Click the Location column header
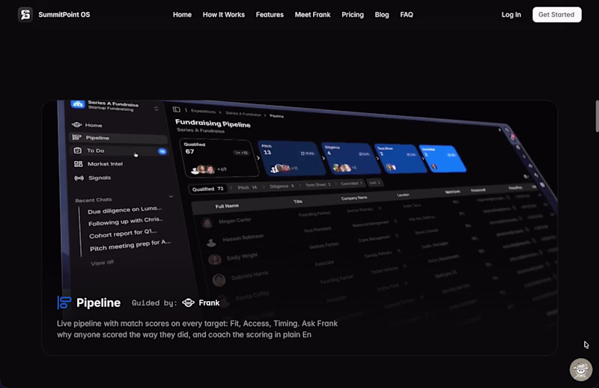 (403, 195)
